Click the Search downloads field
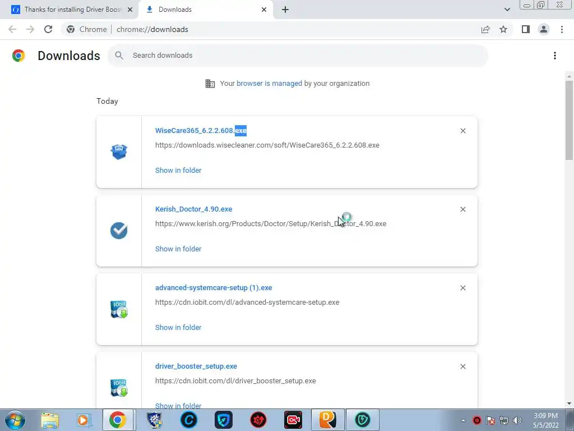This screenshot has height=431, width=574. (298, 56)
